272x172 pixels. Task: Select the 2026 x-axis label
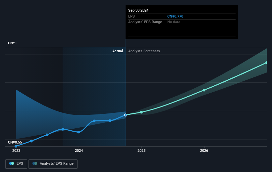[204, 151]
